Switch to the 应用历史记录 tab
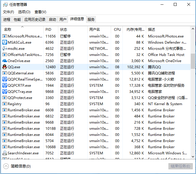This screenshot has width=196, height=174. tap(35, 20)
